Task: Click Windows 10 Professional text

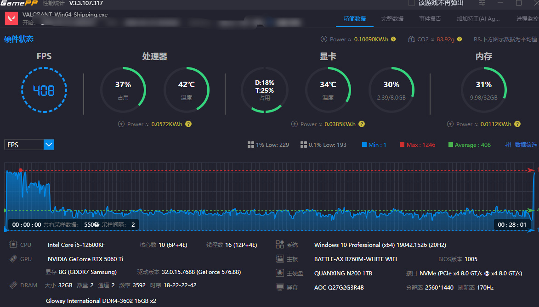Action: [x=380, y=245]
